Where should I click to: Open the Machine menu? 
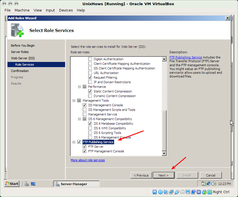22,10
